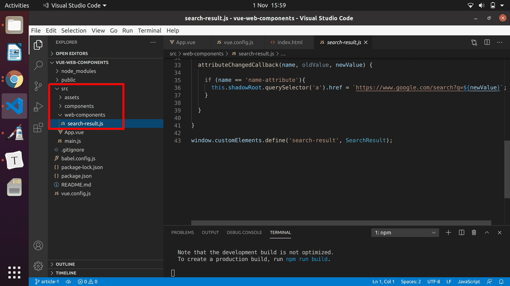Open the '1: npm' terminal dropdown
Image resolution: width=510 pixels, height=286 pixels.
point(405,232)
